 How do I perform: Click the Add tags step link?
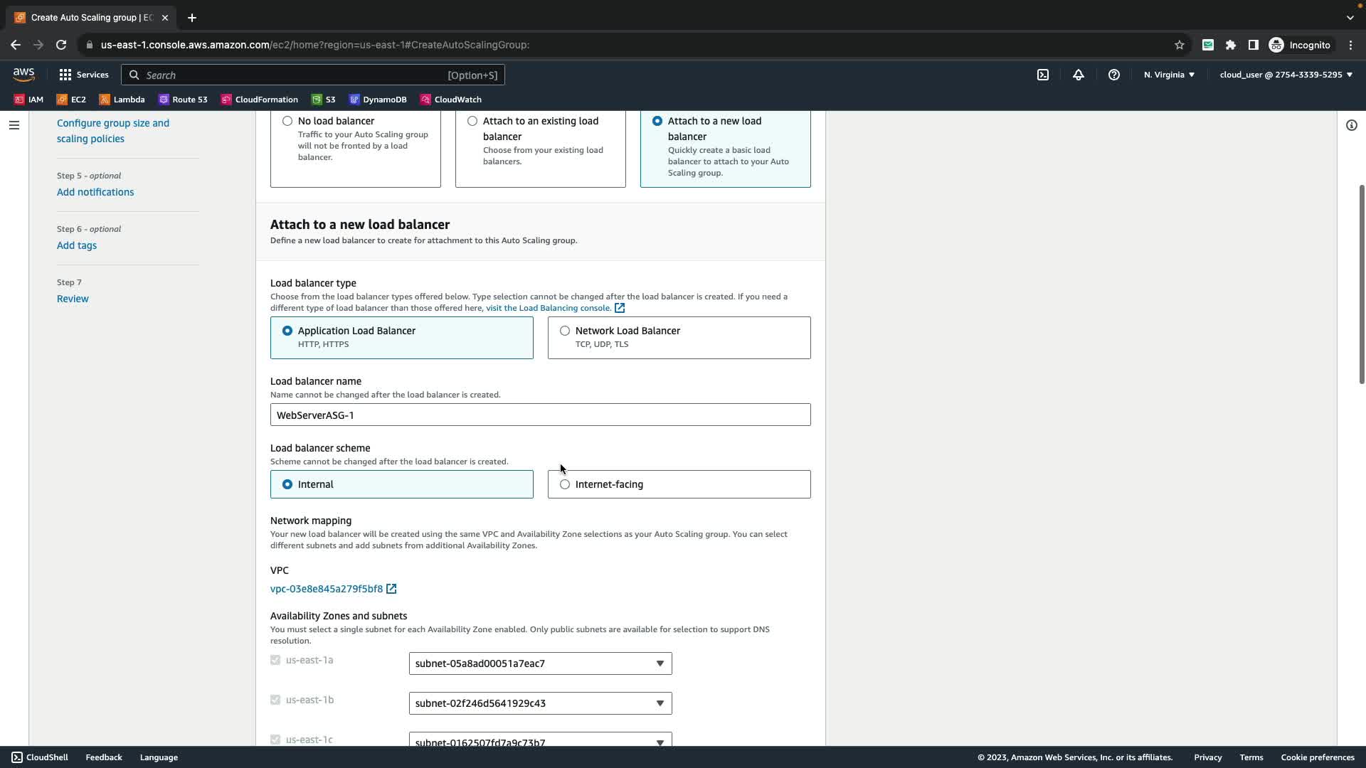[77, 245]
